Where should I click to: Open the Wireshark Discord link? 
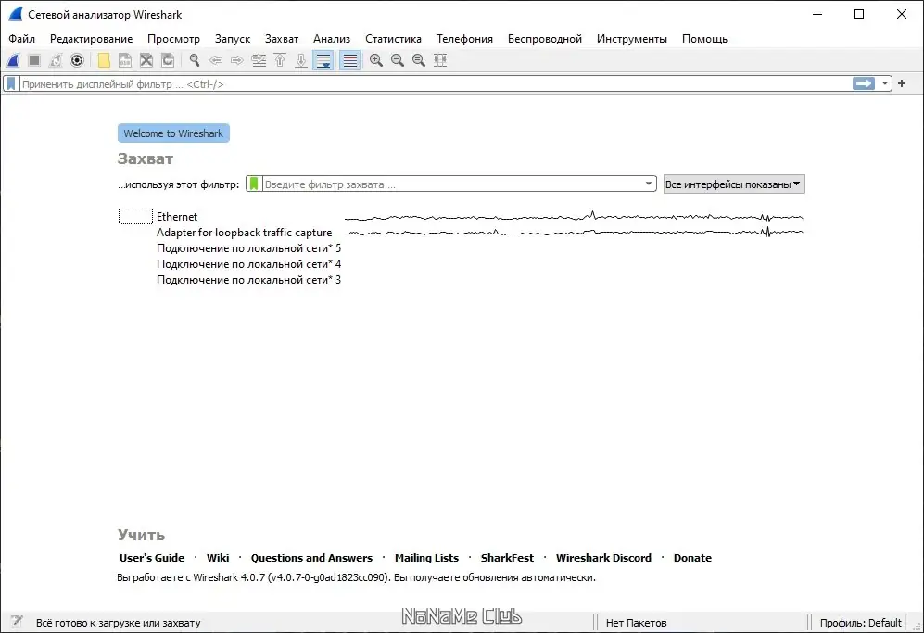[x=603, y=558]
